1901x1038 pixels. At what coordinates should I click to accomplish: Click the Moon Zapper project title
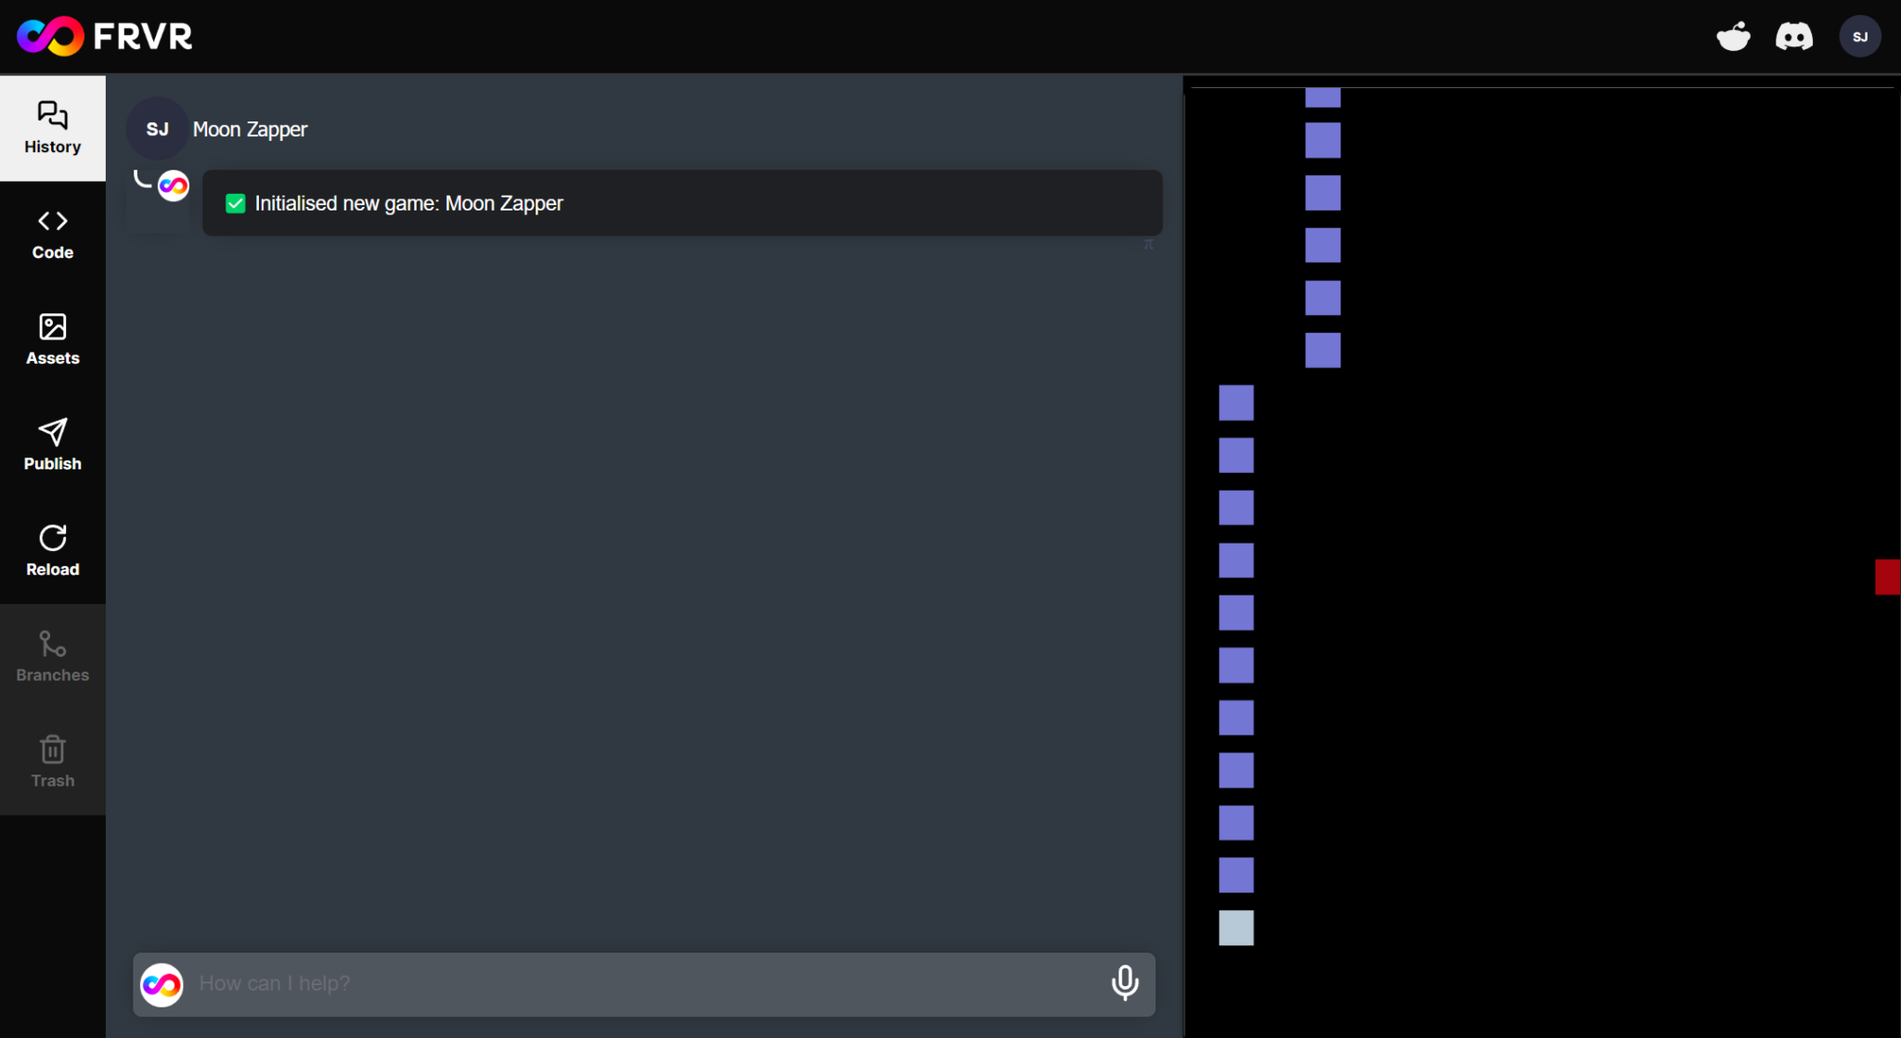(x=250, y=129)
